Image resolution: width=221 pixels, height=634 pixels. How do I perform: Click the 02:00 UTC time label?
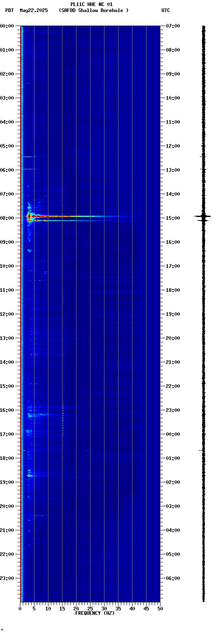click(173, 482)
